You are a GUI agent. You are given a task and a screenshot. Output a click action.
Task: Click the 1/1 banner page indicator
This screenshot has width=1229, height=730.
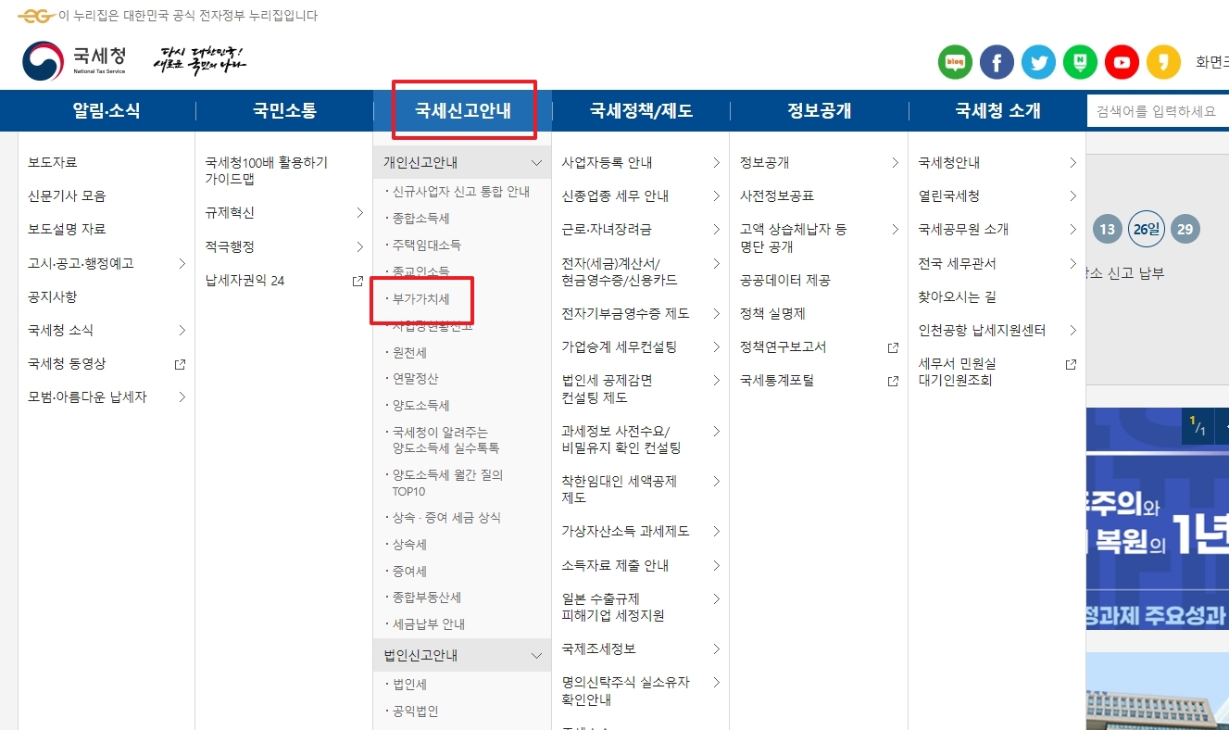1199,425
